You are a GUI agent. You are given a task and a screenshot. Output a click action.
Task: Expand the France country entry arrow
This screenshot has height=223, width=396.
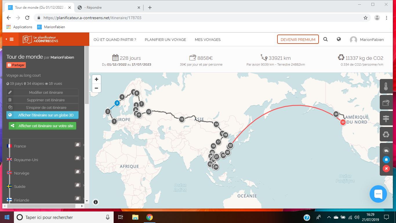pos(83,145)
